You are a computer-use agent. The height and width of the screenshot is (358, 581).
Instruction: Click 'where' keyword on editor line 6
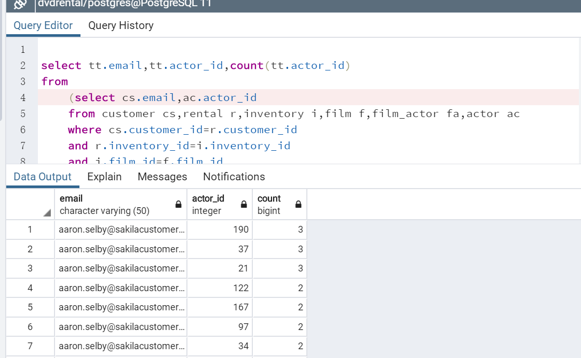coord(85,130)
